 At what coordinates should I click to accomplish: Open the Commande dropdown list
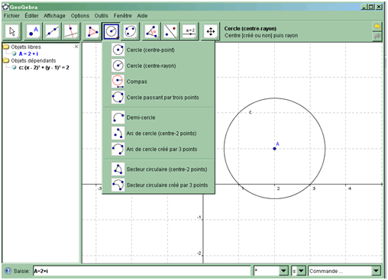point(344,271)
